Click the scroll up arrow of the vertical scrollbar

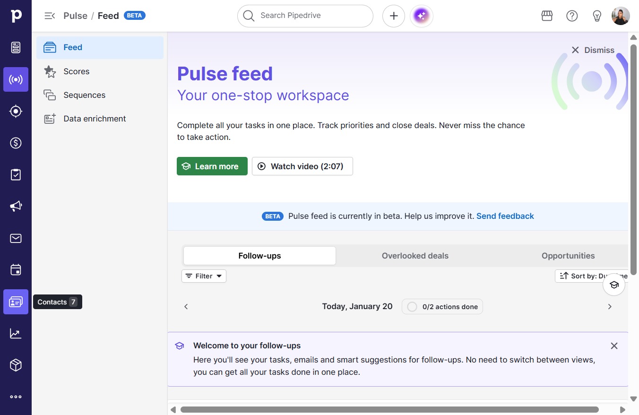(634, 37)
